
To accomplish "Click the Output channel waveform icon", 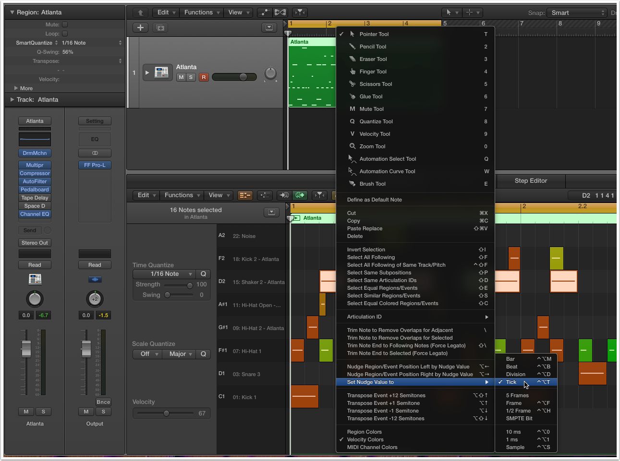I will [95, 279].
